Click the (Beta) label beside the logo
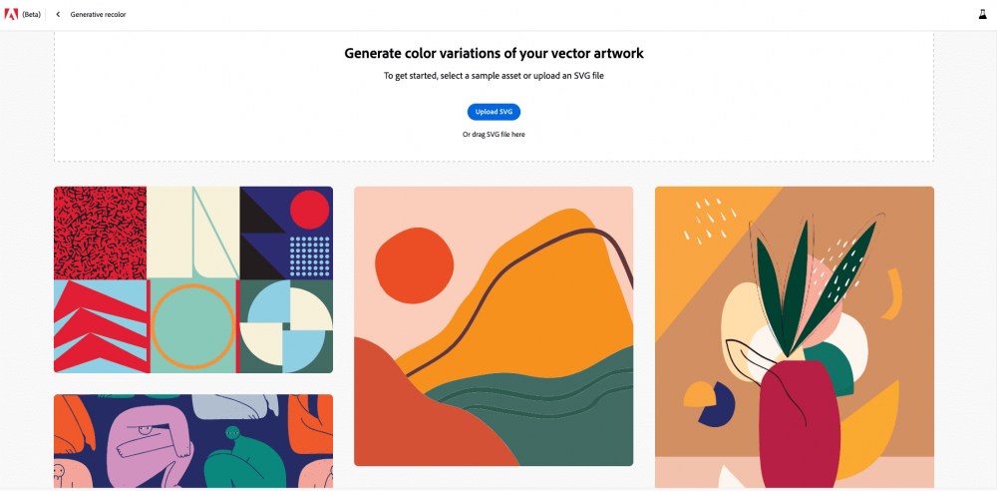 31,14
